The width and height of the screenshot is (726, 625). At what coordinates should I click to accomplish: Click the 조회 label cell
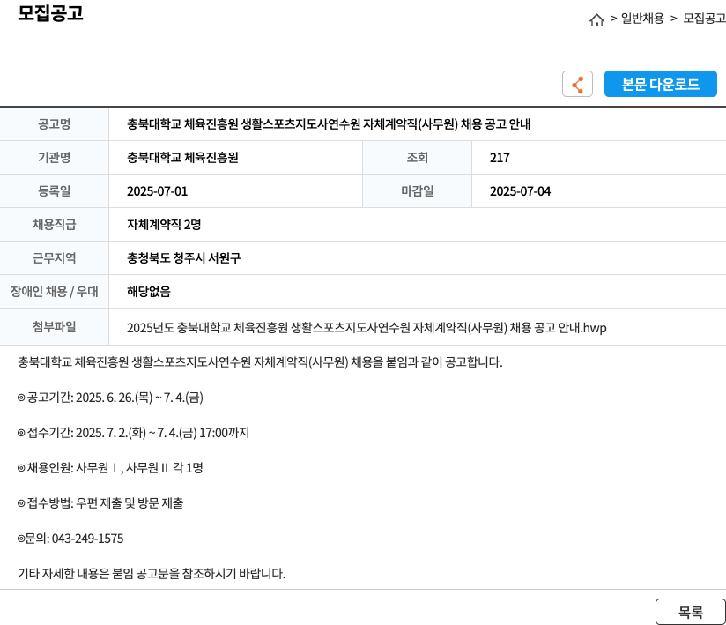tap(417, 158)
